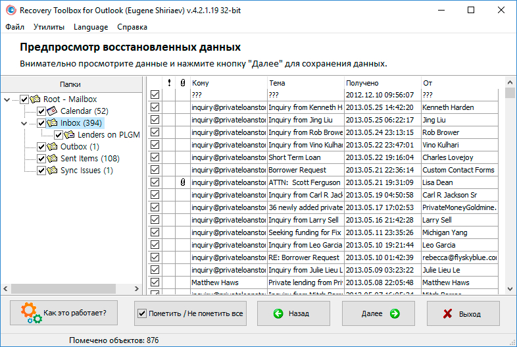Uncheck the Sync Issues (1) checkbox
Screen dimensions: 517x347
[41, 171]
